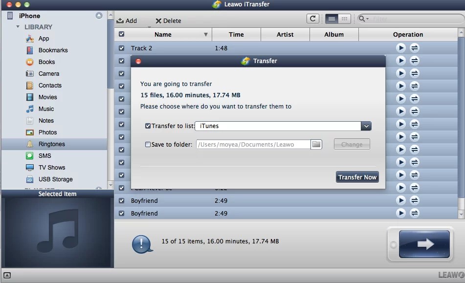Sort tracks by the Name column header
The height and width of the screenshot is (283, 465).
click(x=163, y=34)
